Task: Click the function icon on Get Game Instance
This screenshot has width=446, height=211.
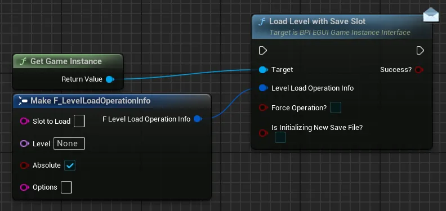Action: 23,61
